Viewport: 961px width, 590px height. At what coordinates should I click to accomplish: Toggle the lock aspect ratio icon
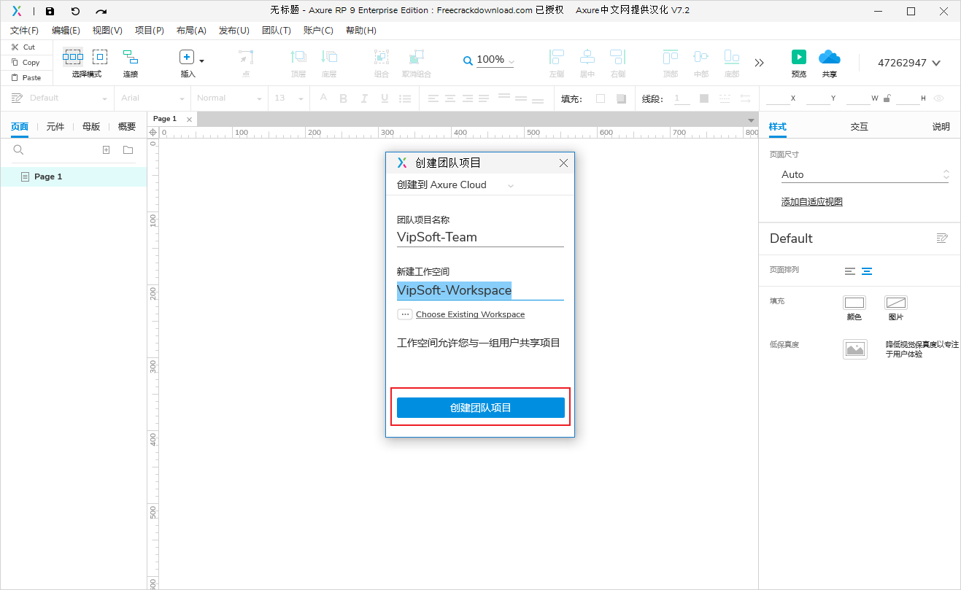887,98
